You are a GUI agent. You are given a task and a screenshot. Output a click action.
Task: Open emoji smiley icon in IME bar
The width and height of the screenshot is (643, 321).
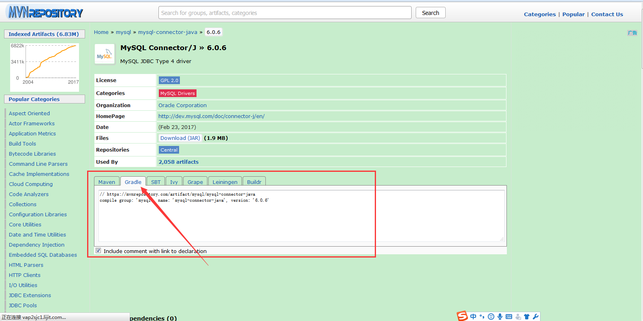(491, 317)
